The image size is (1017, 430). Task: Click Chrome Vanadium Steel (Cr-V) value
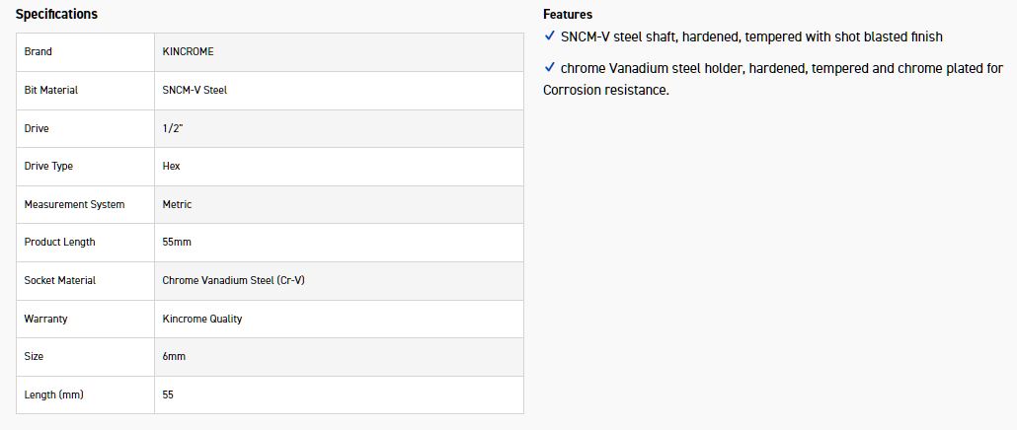click(x=234, y=280)
